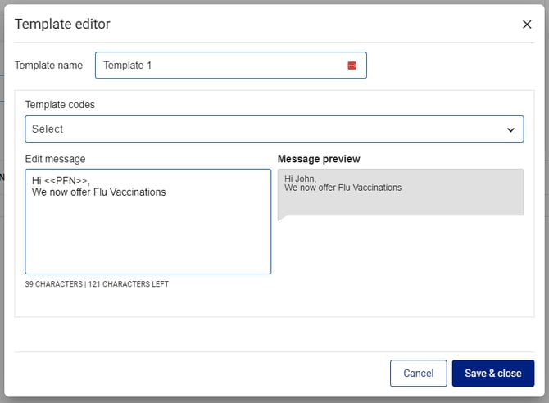The image size is (549, 403).
Task: Click the '121 CHARACTERS LEFT' counter text
Action: pyautogui.click(x=128, y=284)
